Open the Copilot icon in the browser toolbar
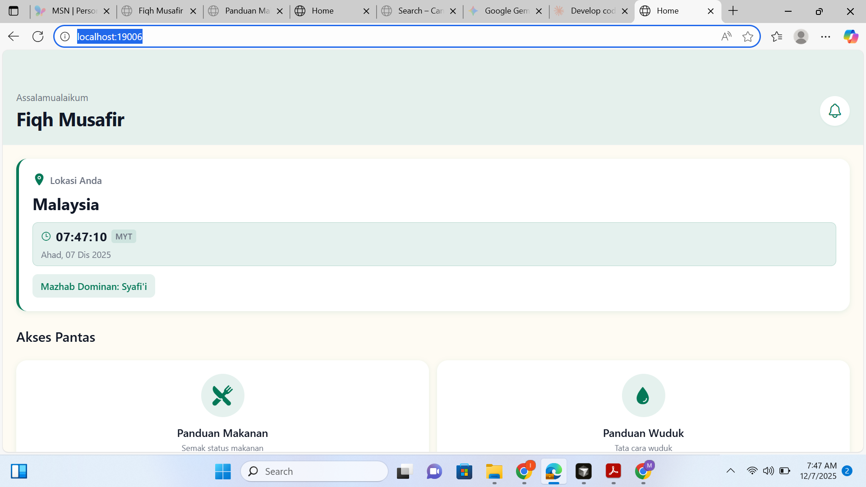The image size is (866, 487). point(851,37)
